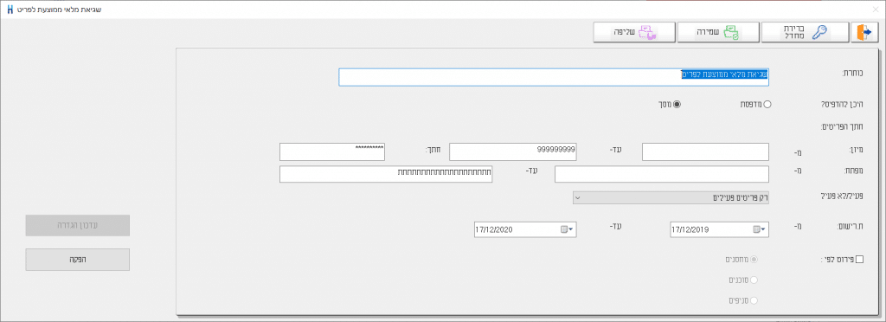Click the הפקה generate button
Image resolution: width=886 pixels, height=322 pixels.
point(78,260)
